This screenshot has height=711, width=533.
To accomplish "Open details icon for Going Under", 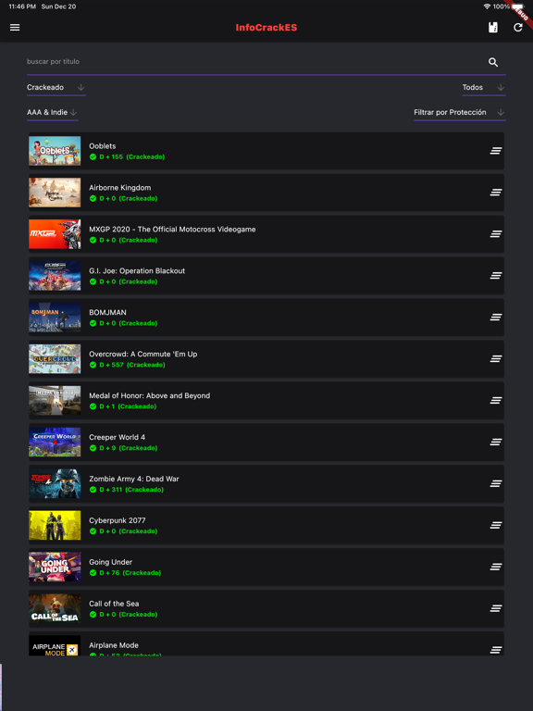I will click(x=496, y=567).
